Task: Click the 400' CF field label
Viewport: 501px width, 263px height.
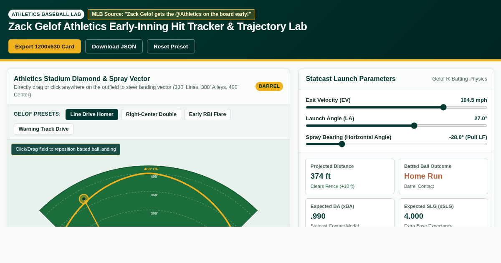Action: (151, 169)
